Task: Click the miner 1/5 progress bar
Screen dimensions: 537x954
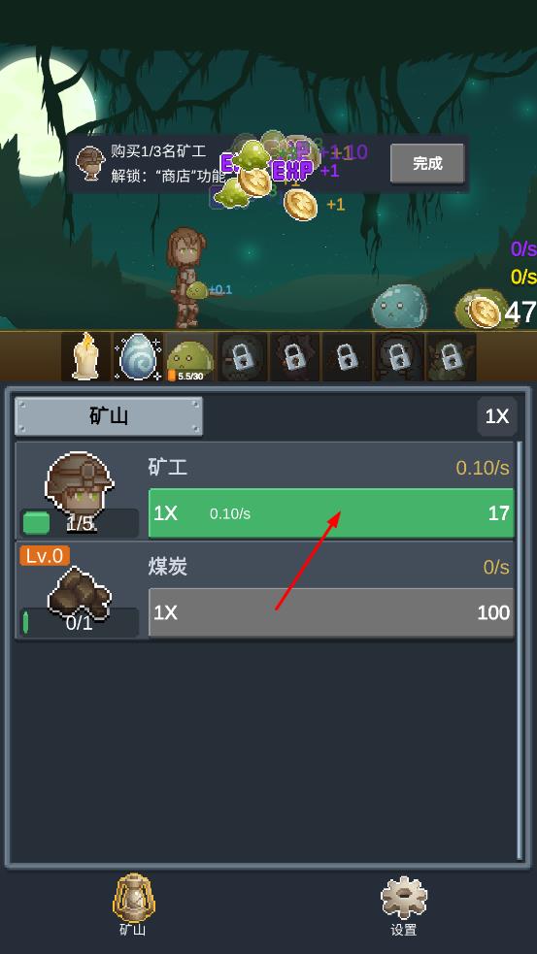Action: click(80, 523)
